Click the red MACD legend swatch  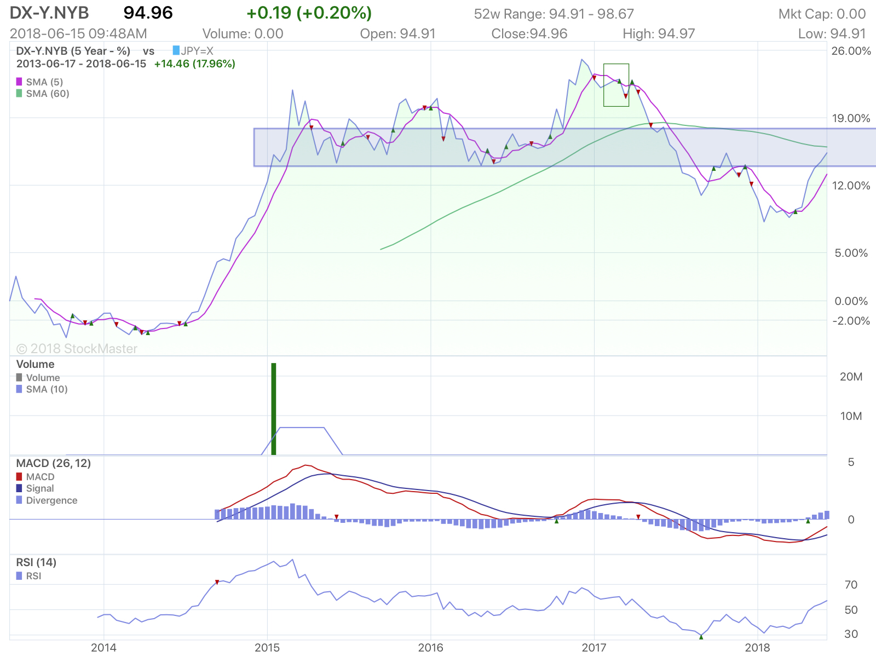coord(19,476)
